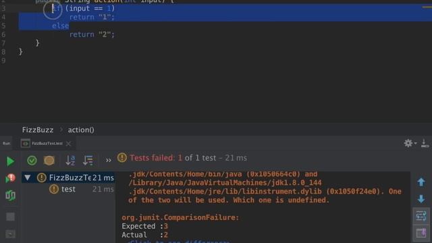
Task: Click FizzBuzz in the breadcrumb bar
Action: (38, 130)
